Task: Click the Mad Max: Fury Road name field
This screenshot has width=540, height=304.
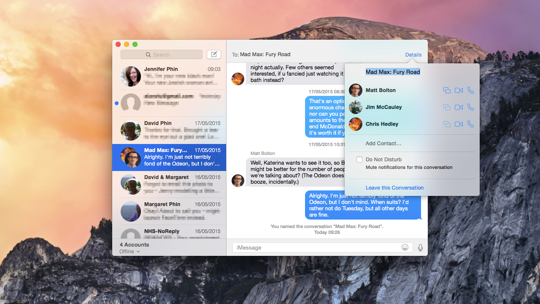Action: pyautogui.click(x=393, y=72)
